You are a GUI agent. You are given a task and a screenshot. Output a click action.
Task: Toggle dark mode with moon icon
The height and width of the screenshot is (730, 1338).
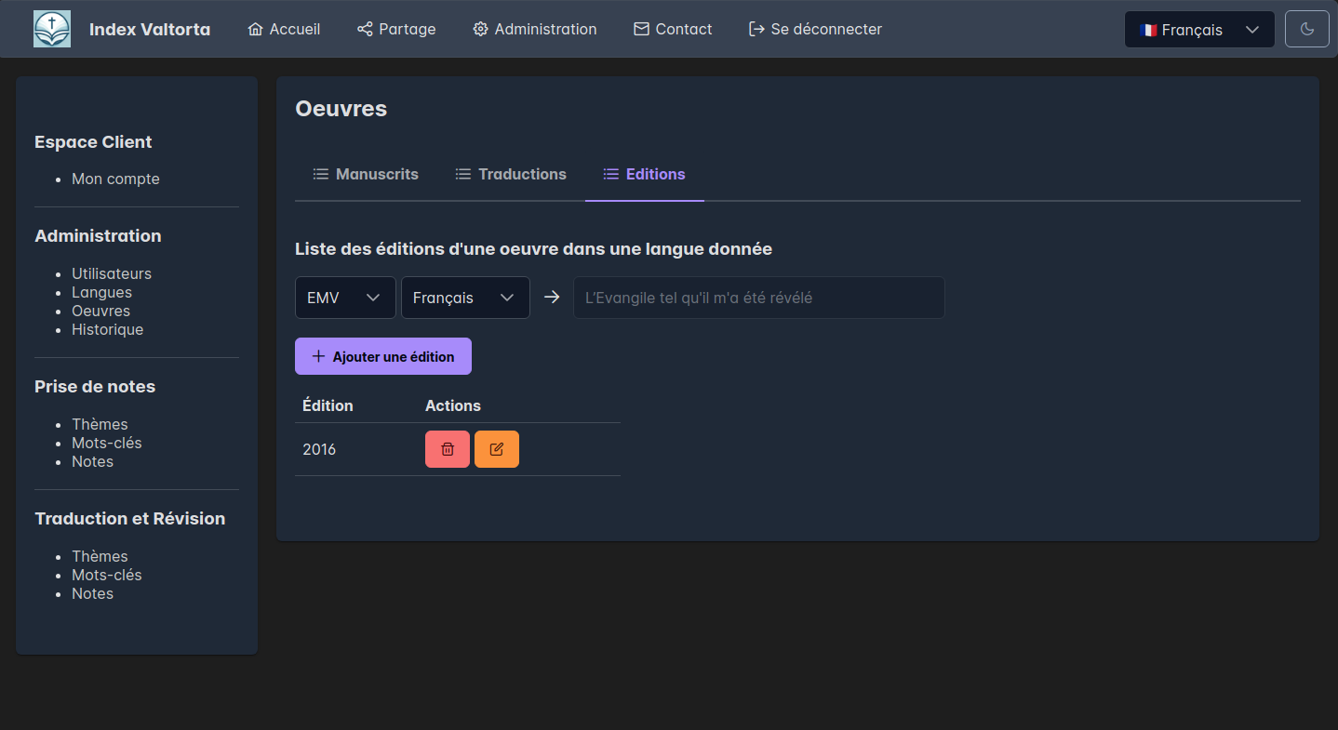click(1306, 29)
